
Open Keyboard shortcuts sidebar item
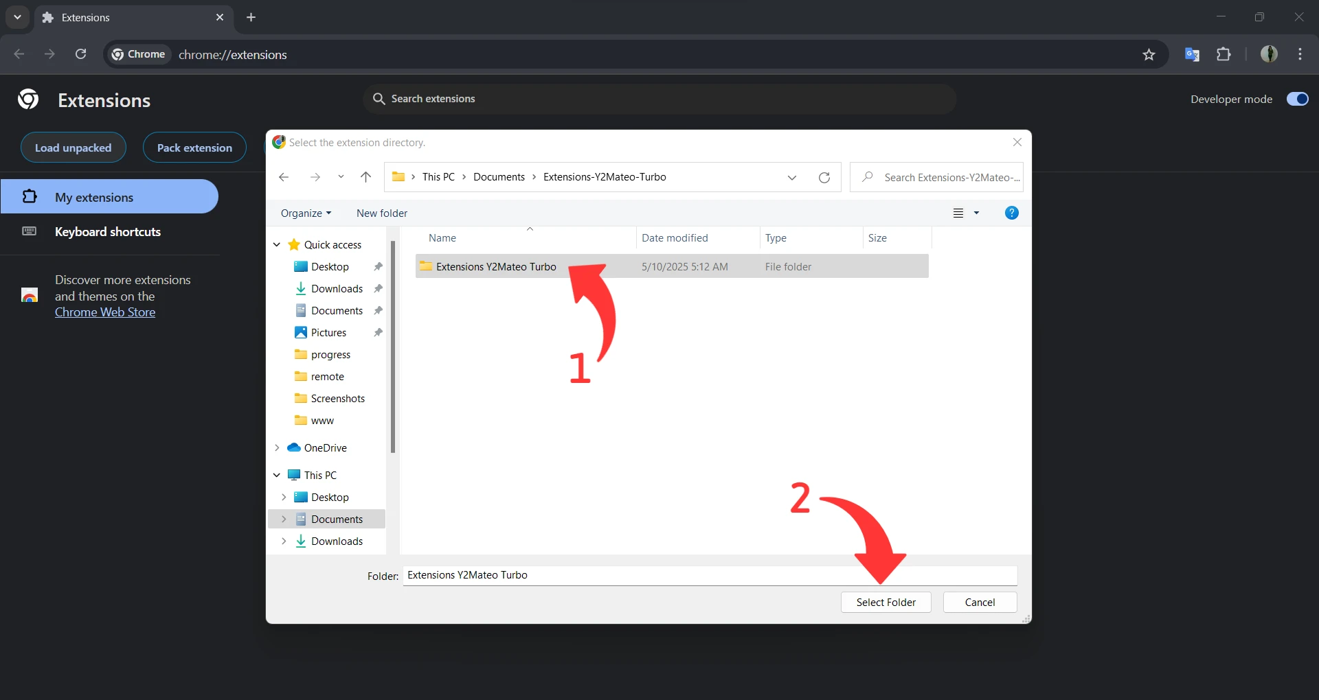pyautogui.click(x=108, y=232)
